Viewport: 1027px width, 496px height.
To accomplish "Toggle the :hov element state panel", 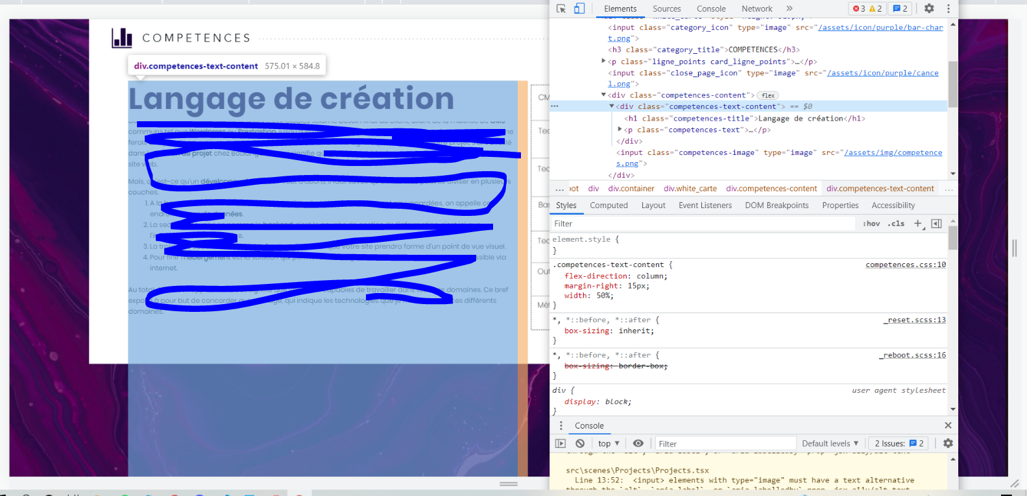I will pos(871,224).
